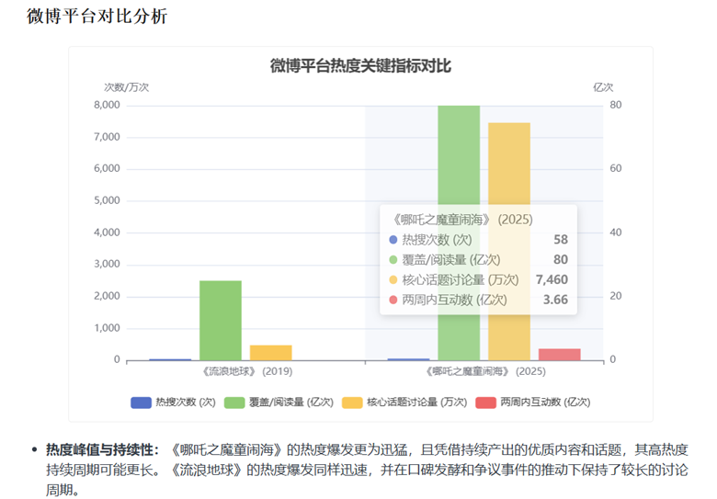The image size is (717, 499).
Task: Toggle the 两周内互动数 (亿次) legend series
Action: [x=533, y=403]
